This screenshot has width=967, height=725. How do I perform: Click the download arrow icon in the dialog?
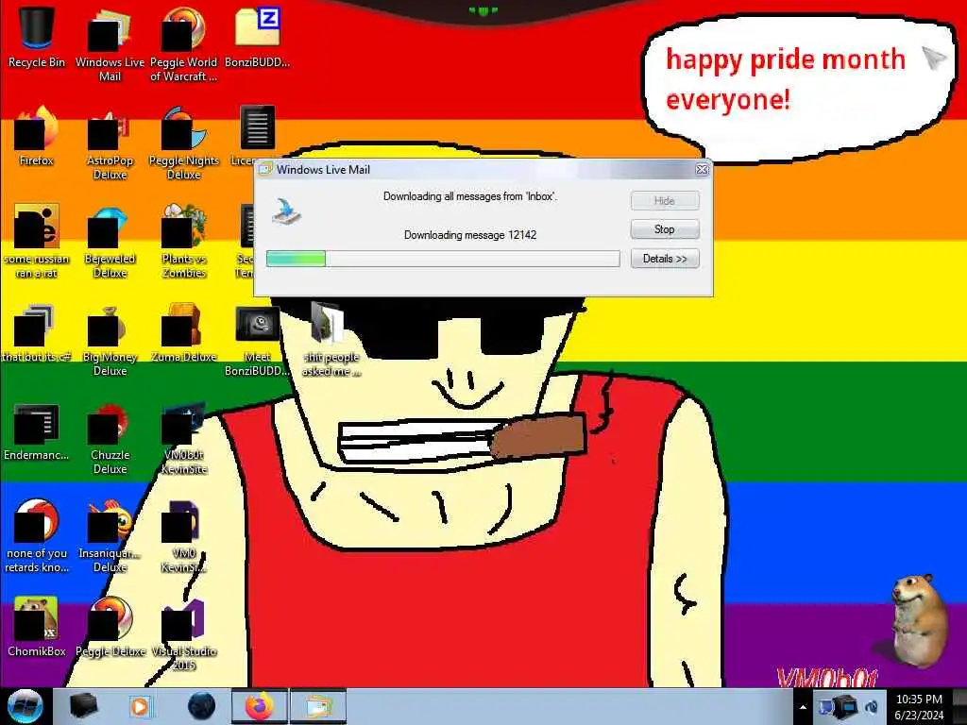287,211
